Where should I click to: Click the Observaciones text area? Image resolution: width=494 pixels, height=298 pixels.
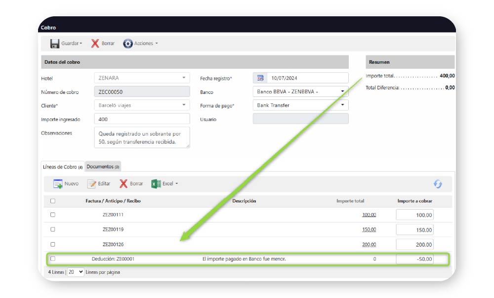[x=142, y=137]
